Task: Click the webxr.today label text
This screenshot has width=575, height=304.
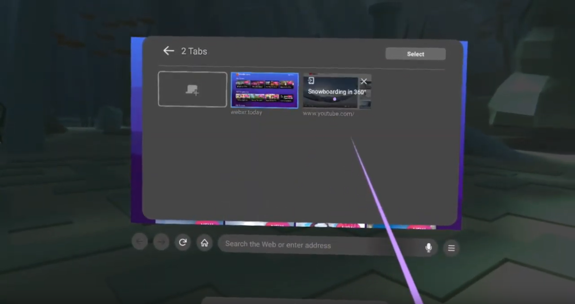Action: tap(246, 112)
